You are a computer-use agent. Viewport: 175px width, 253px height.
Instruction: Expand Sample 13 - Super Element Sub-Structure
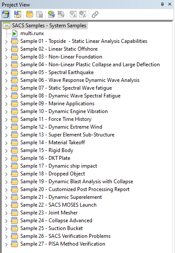click(6, 135)
